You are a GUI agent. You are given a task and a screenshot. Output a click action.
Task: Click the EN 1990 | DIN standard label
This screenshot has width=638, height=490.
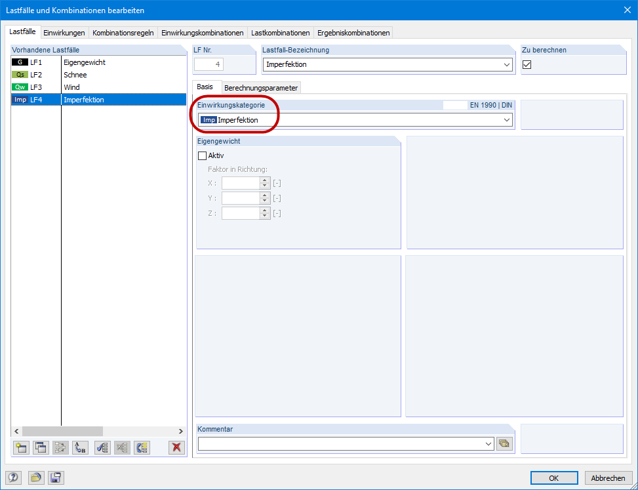pyautogui.click(x=490, y=105)
